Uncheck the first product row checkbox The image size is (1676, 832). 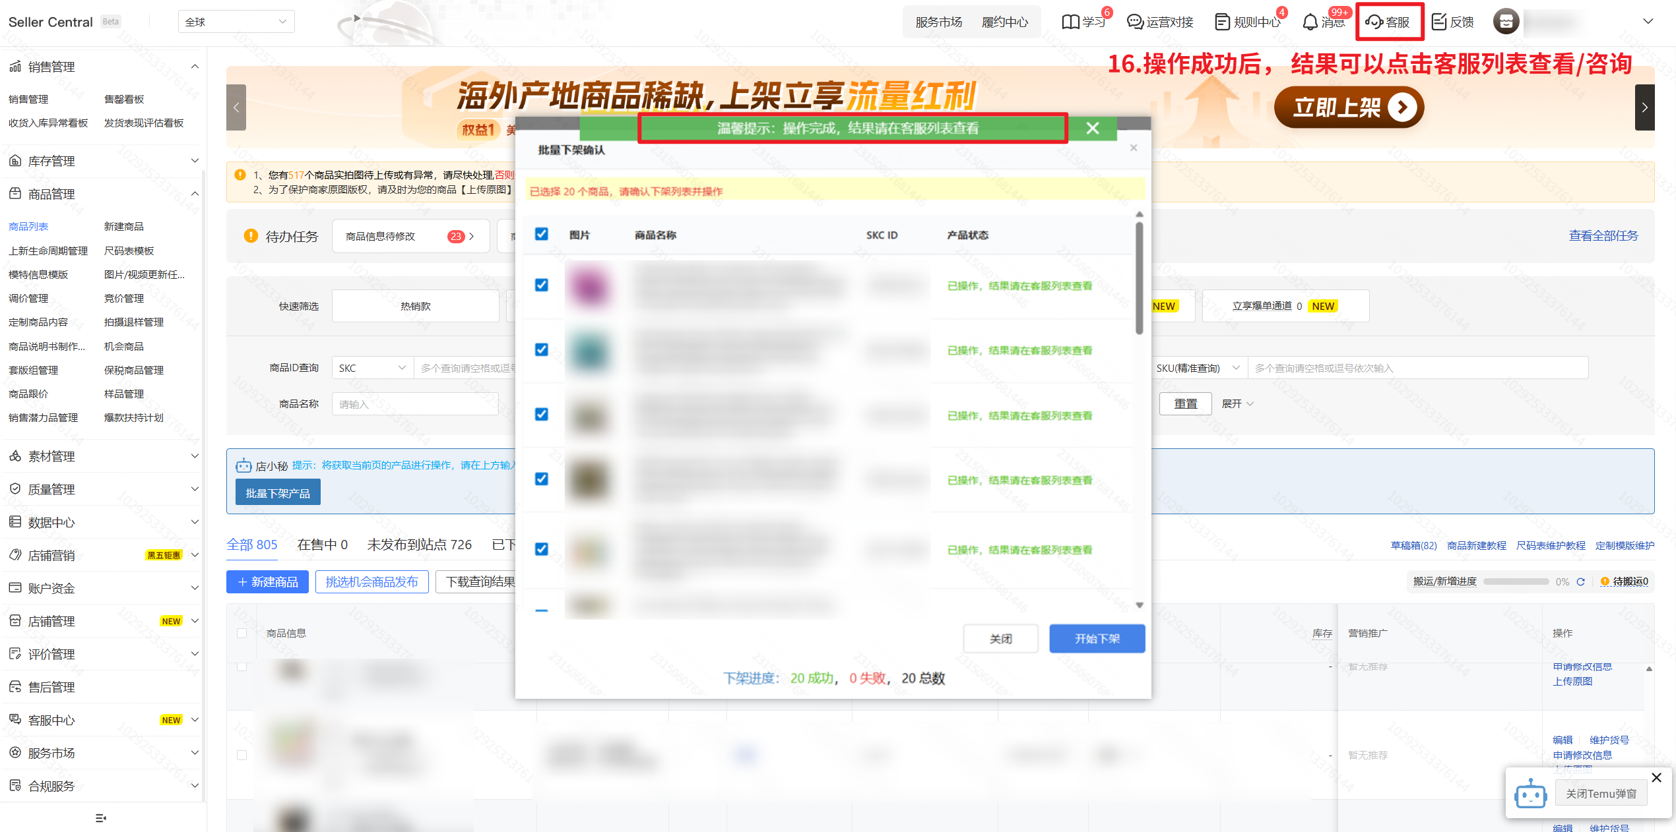(542, 285)
